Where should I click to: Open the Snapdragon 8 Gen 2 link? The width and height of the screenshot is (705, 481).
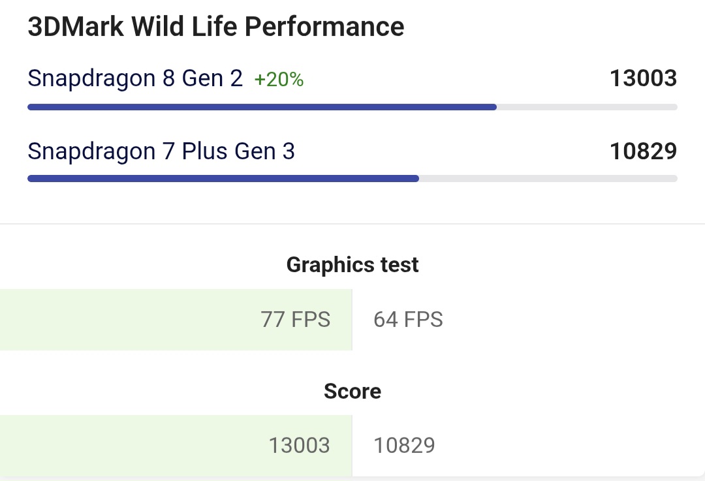[x=135, y=79]
